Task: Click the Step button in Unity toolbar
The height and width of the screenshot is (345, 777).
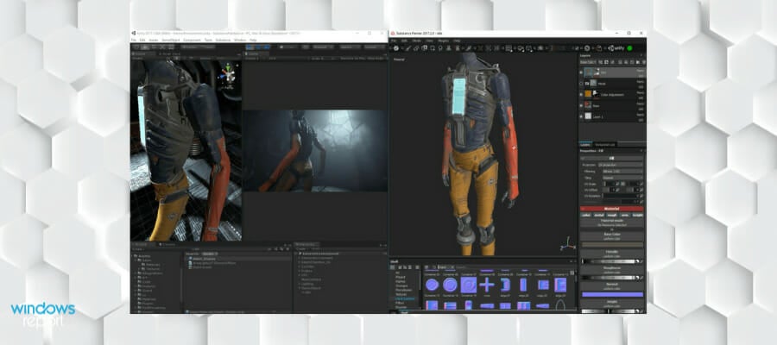Action: (x=267, y=47)
